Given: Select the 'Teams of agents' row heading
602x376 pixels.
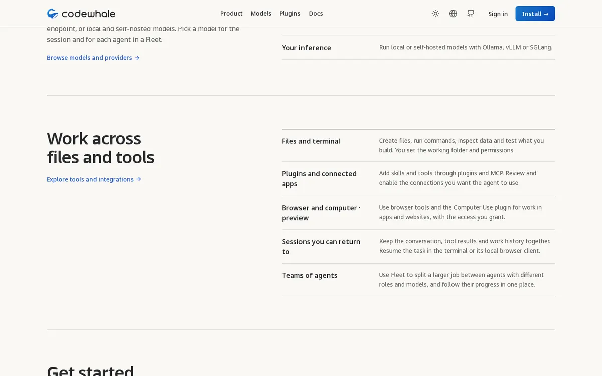Looking at the screenshot, I should tap(310, 275).
